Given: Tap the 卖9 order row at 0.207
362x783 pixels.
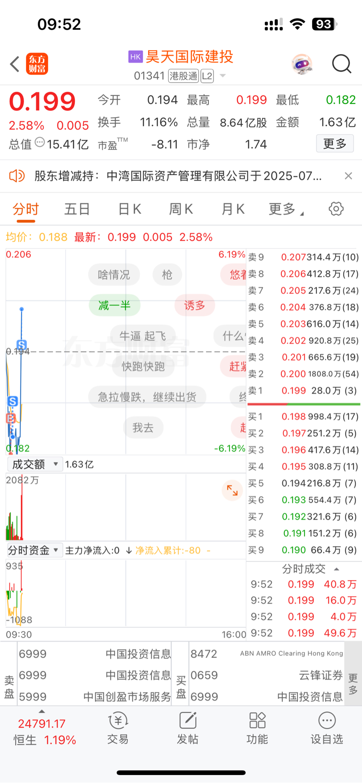Looking at the screenshot, I should [x=304, y=258].
